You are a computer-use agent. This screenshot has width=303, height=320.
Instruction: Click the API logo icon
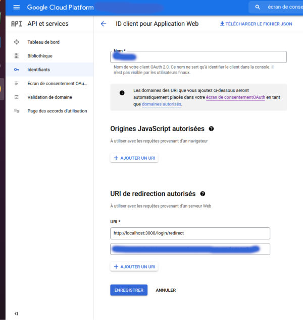click(16, 24)
